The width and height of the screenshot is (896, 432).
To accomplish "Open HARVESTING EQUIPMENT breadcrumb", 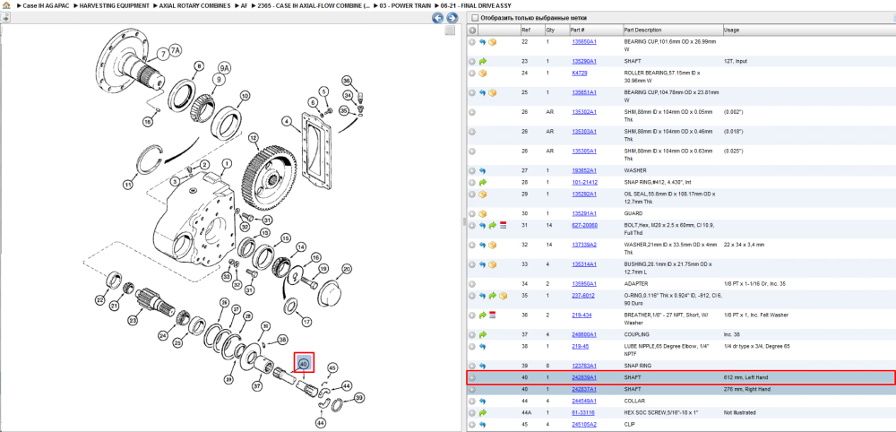I will point(115,5).
